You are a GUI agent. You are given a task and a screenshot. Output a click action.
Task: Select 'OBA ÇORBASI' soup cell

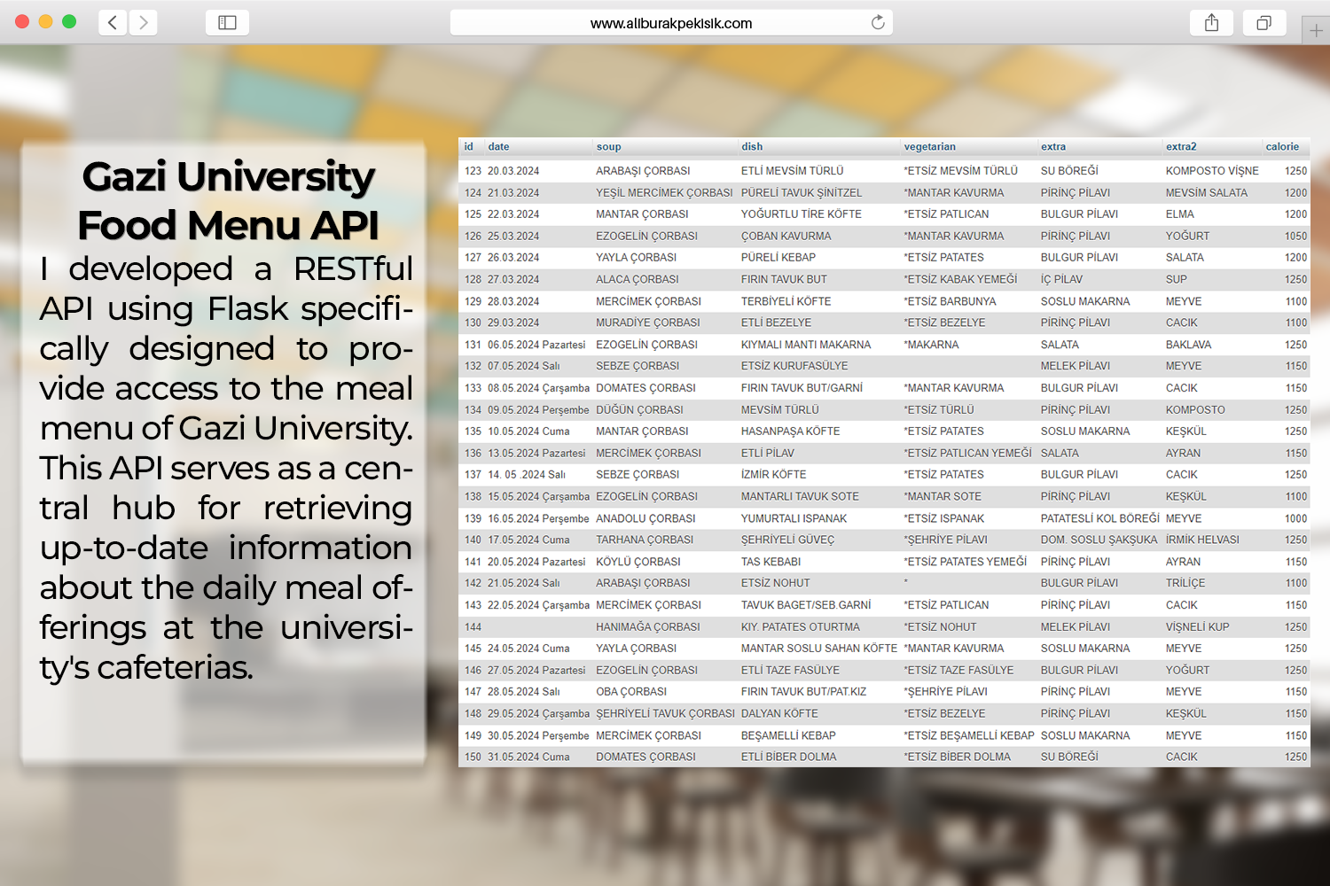(631, 692)
